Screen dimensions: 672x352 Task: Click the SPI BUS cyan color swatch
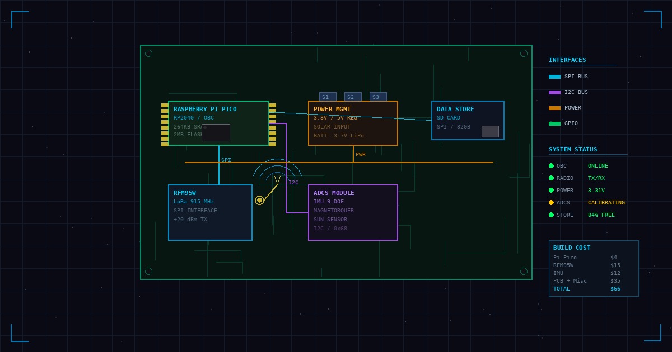click(x=555, y=77)
